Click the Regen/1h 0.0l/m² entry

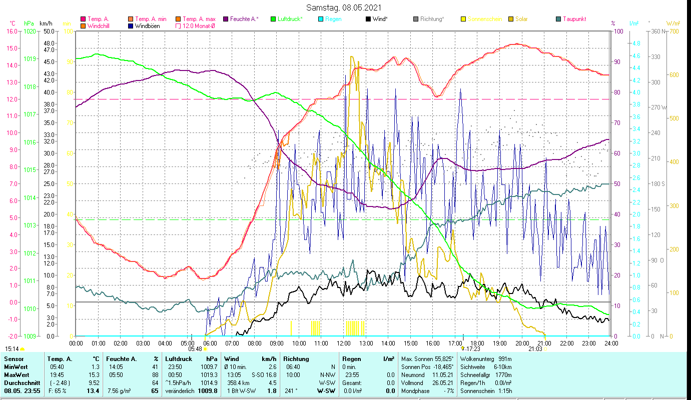pos(486,382)
